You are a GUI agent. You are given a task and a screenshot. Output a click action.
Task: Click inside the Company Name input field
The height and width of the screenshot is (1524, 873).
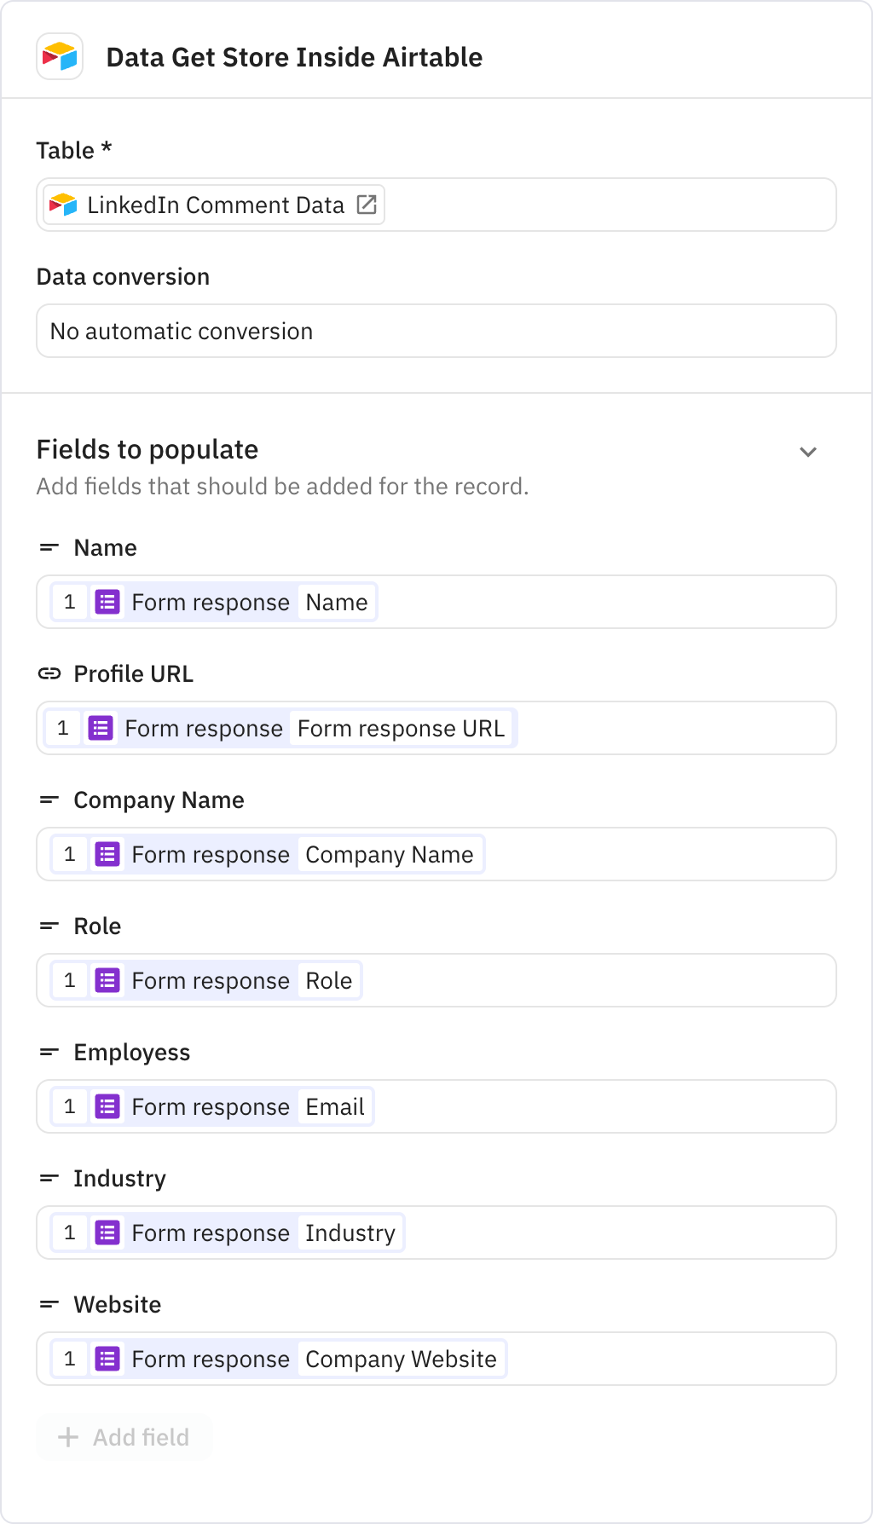tap(436, 854)
